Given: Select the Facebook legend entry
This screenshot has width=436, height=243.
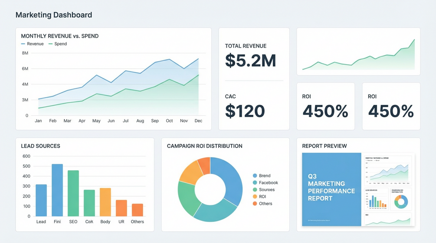Looking at the screenshot, I should pos(265,183).
